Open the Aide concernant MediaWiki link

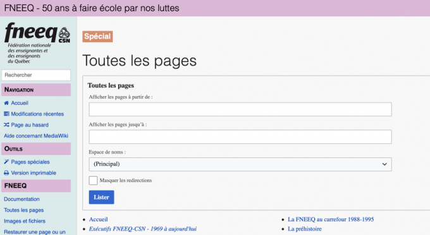click(36, 136)
